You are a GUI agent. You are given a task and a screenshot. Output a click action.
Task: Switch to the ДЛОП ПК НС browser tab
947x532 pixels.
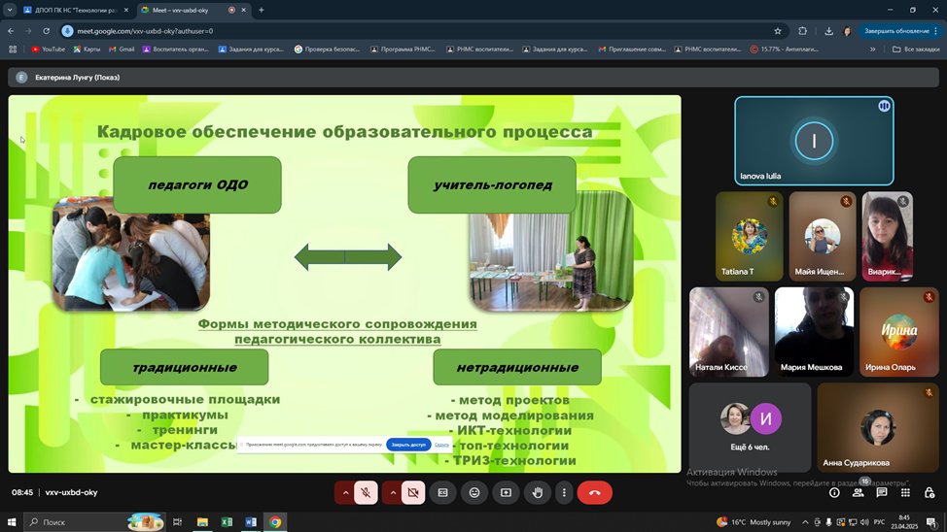(x=74, y=11)
